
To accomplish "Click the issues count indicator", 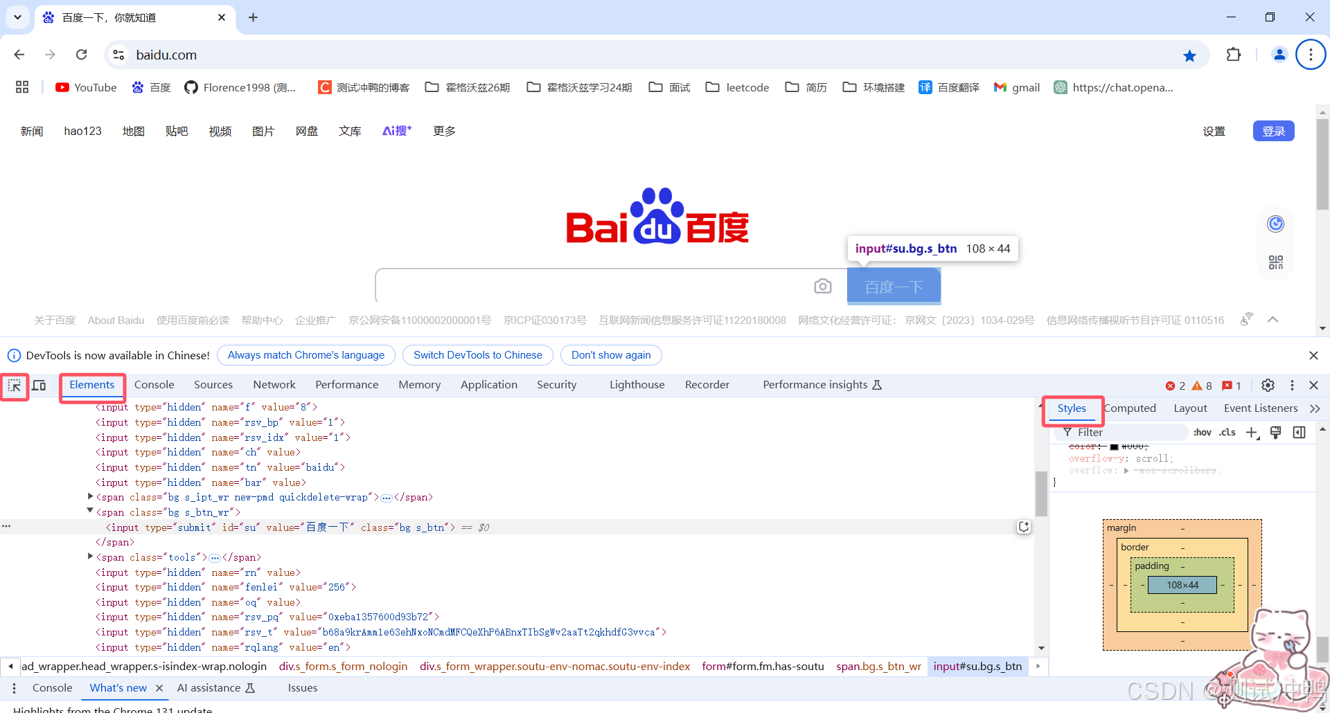I will pos(1232,386).
